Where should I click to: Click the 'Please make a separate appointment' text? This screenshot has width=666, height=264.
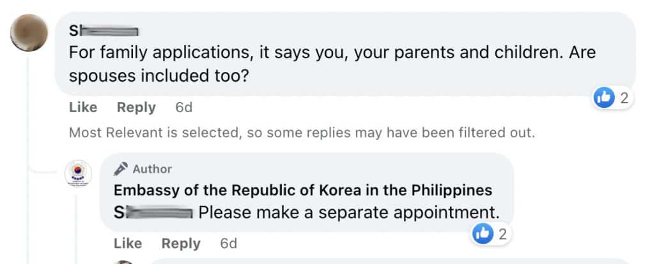[348, 211]
